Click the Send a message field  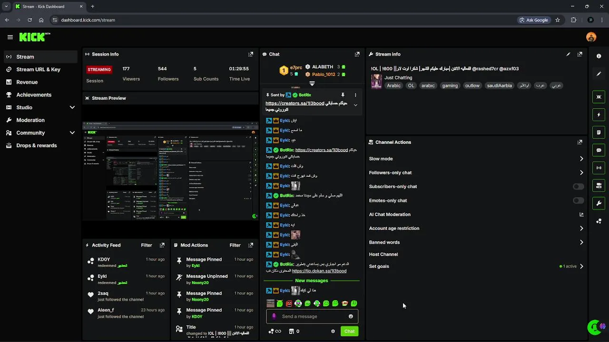click(312, 316)
